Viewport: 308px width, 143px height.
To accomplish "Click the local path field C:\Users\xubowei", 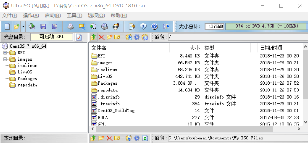I will click(238, 138).
